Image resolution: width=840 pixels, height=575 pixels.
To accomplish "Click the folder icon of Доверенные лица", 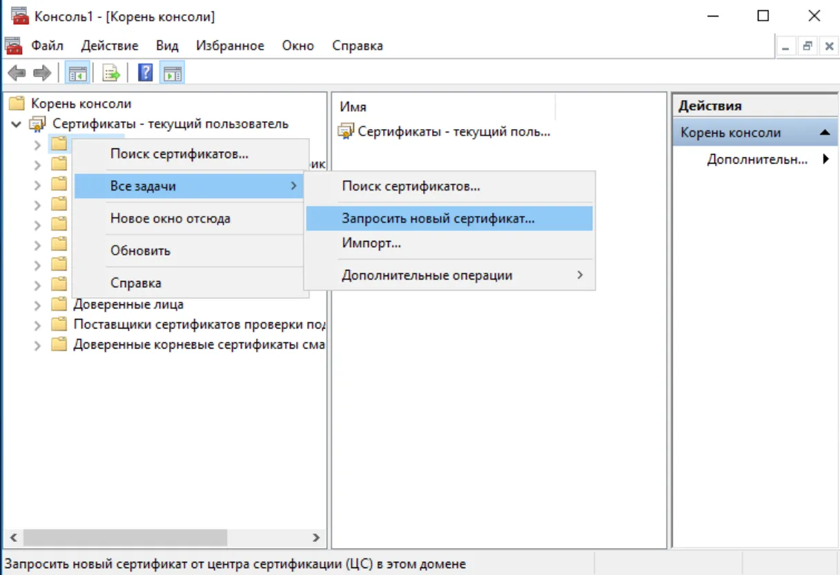I will [60, 304].
